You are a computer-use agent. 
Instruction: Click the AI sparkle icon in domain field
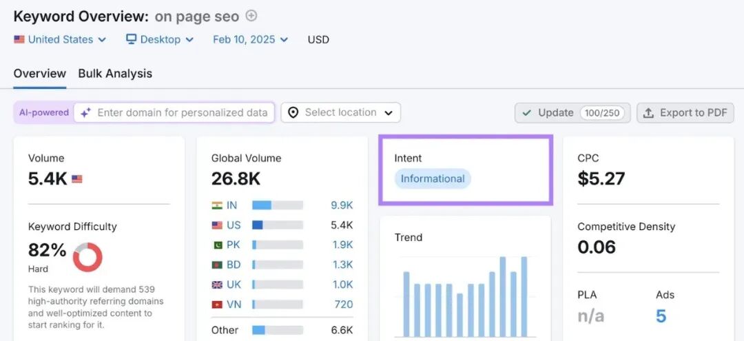click(x=85, y=113)
